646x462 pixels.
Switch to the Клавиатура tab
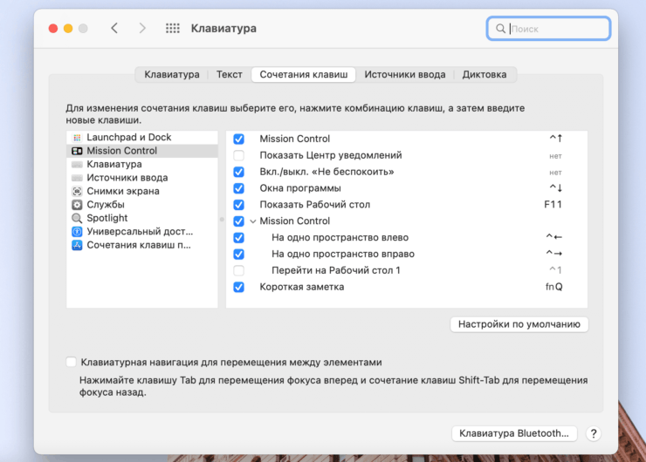coord(172,74)
